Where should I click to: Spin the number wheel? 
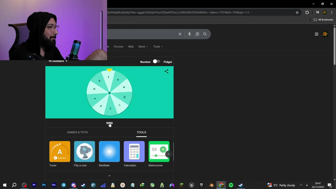point(109,123)
